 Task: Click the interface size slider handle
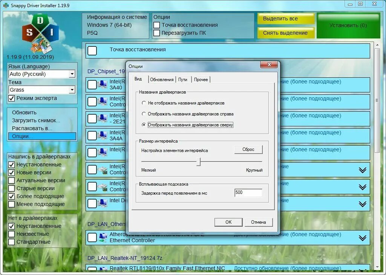point(198,162)
